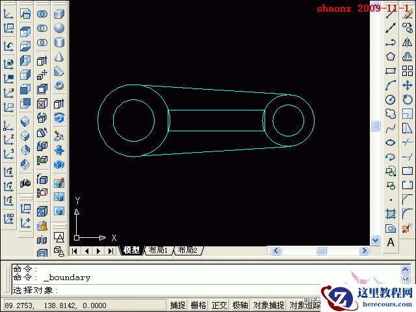Click vertical scrollbar down arrow
The width and height of the screenshot is (416, 312).
376,240
